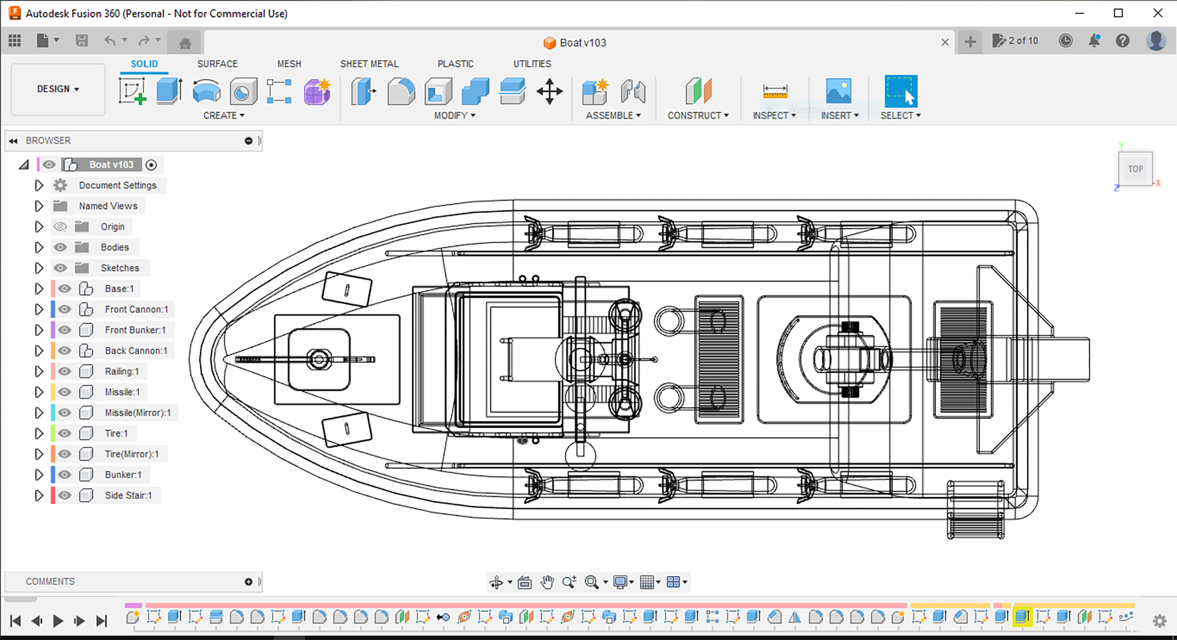Open the DESIGN workspace dropdown
The image size is (1177, 640).
[x=58, y=89]
